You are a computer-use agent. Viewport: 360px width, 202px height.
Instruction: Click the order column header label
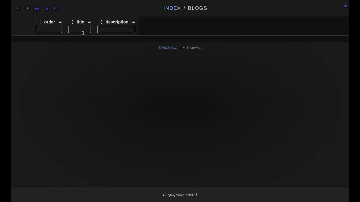pyautogui.click(x=49, y=22)
